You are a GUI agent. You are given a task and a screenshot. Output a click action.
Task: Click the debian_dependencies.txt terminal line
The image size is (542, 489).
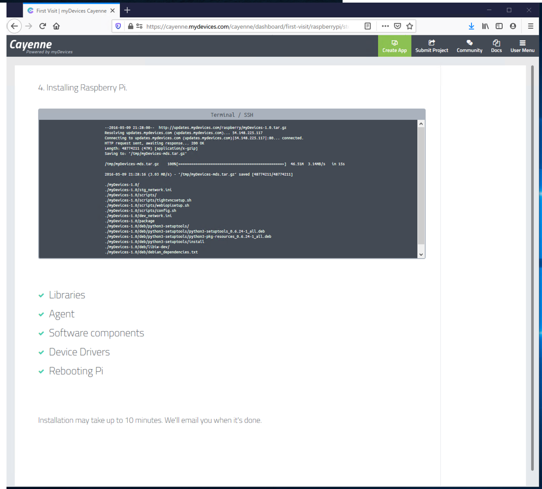151,252
